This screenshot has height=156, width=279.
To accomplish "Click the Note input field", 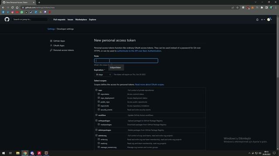I will click(x=126, y=61).
